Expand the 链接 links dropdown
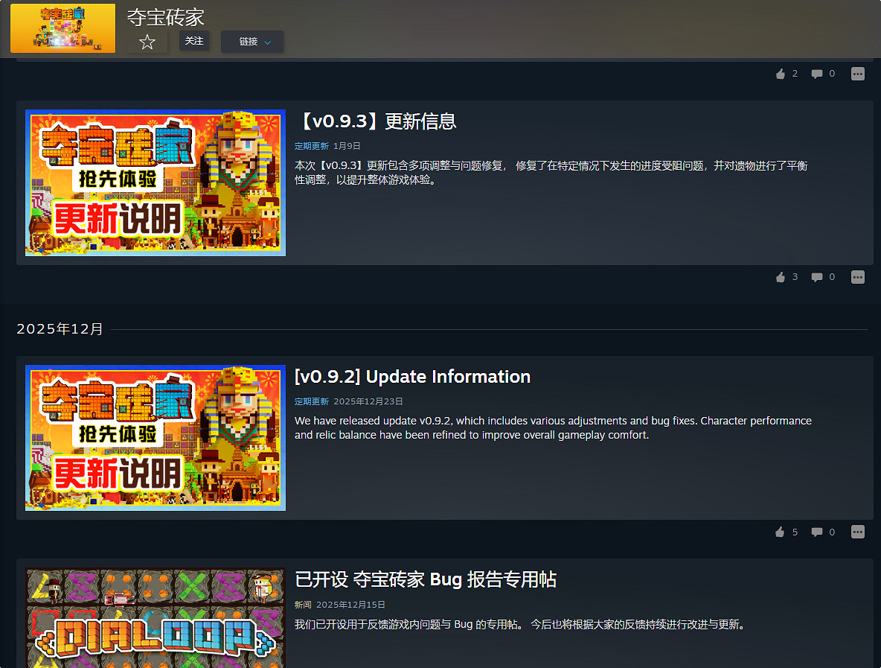This screenshot has height=668, width=881. (252, 42)
